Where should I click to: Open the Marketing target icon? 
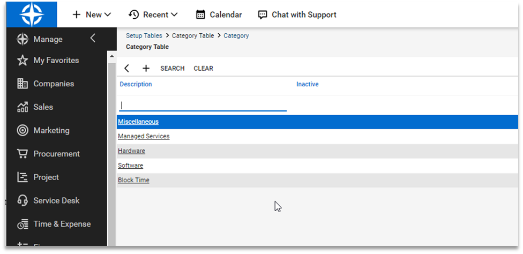[x=23, y=130]
